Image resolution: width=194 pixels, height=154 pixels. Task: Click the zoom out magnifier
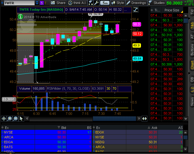tap(16, 119)
